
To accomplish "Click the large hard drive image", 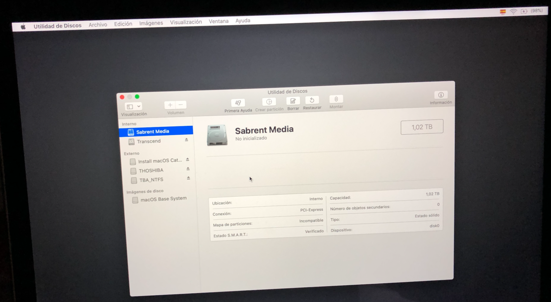I will click(217, 135).
